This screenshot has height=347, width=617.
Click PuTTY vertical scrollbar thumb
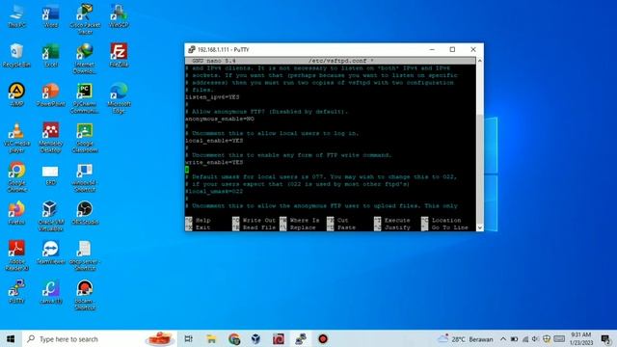pyautogui.click(x=480, y=170)
